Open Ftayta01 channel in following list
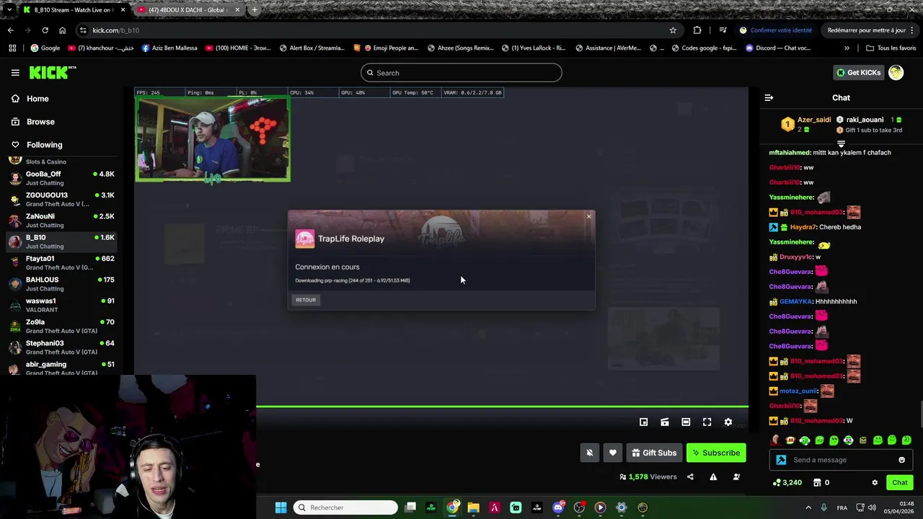923x519 pixels. [x=62, y=262]
